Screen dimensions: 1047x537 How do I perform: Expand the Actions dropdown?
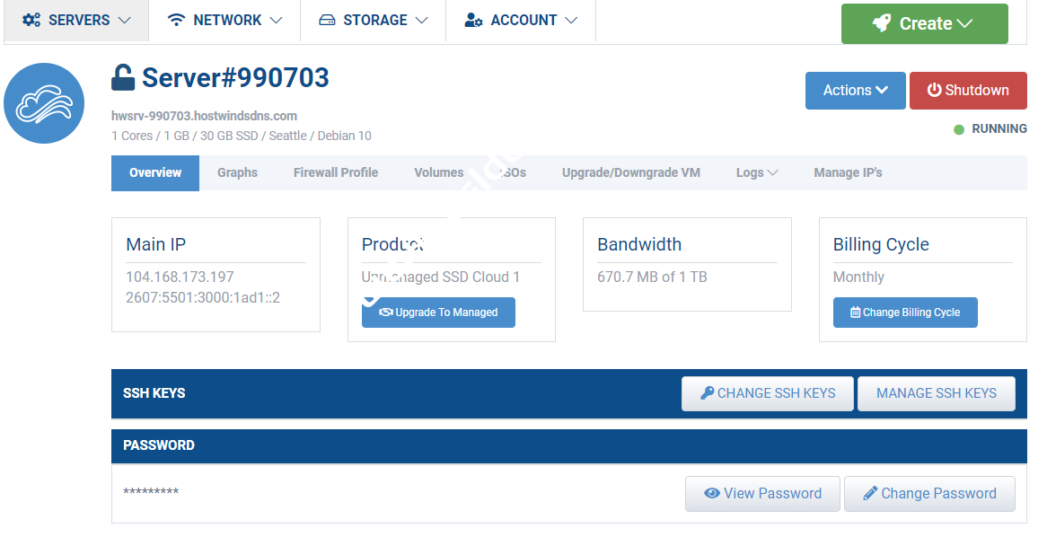pos(855,91)
